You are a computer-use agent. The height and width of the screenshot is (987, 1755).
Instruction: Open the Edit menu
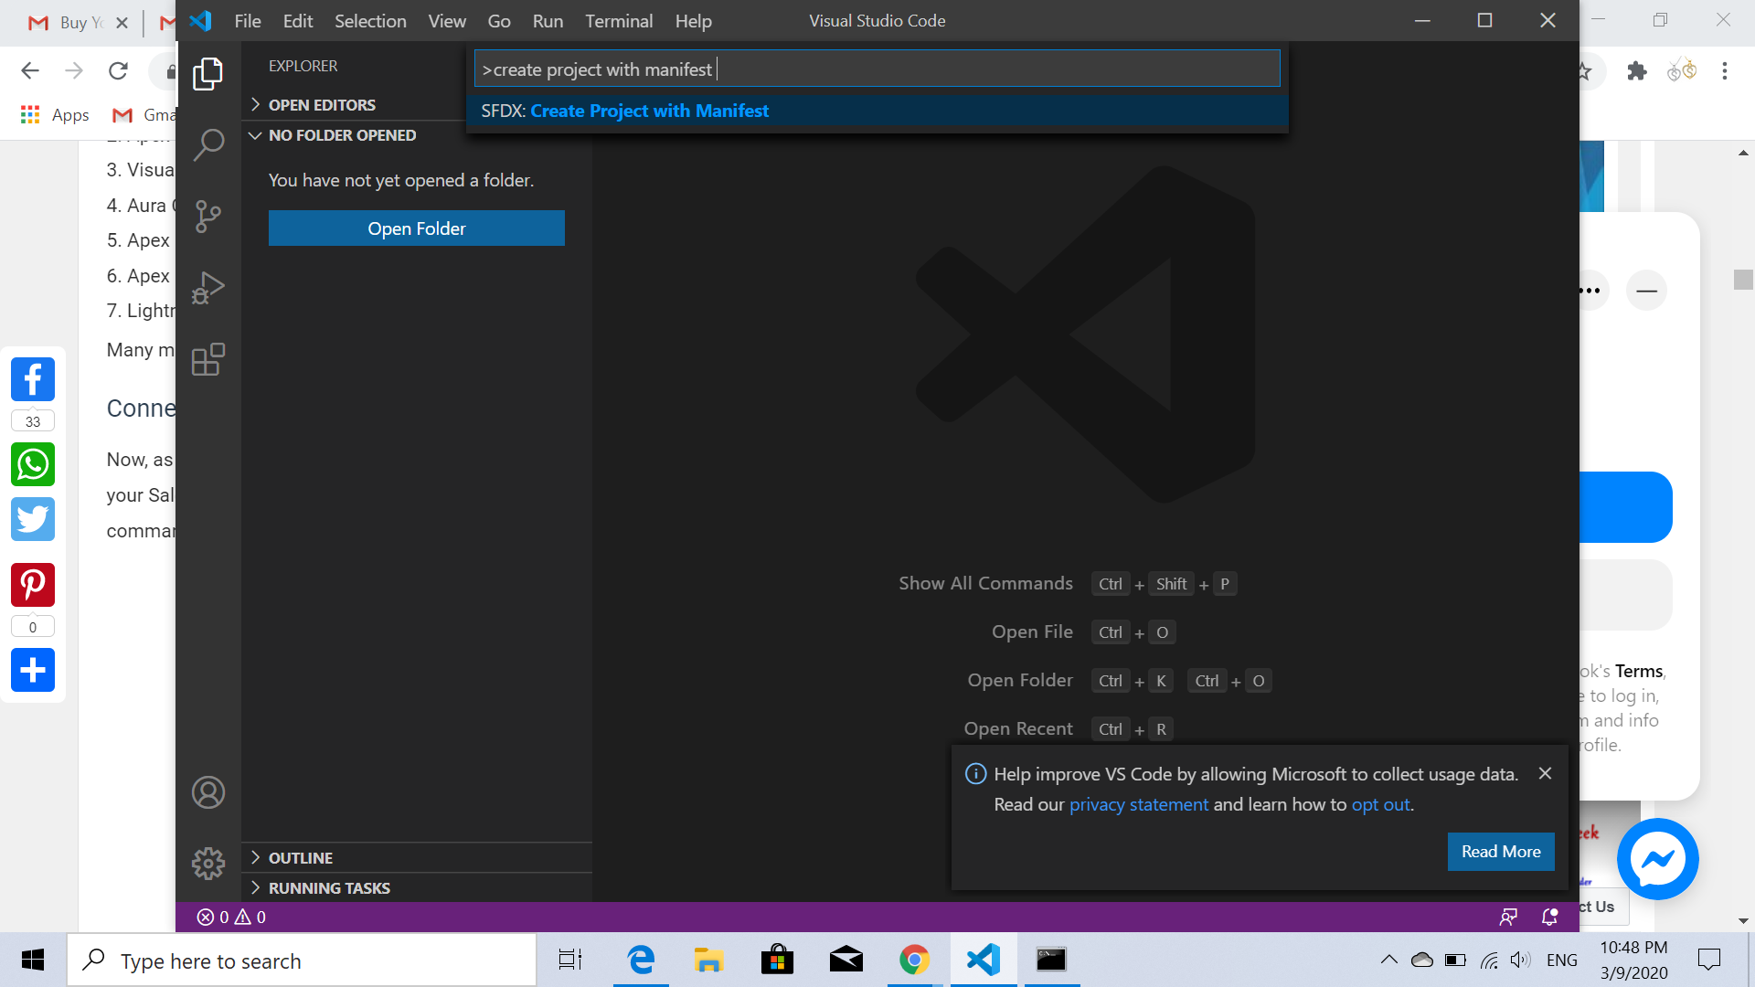298,20
